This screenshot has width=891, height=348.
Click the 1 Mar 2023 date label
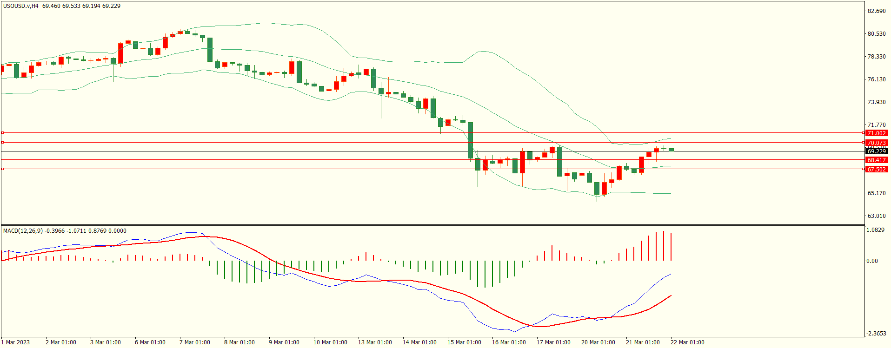pos(15,342)
